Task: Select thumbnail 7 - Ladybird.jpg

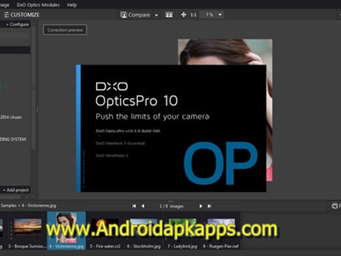Action: point(182,231)
